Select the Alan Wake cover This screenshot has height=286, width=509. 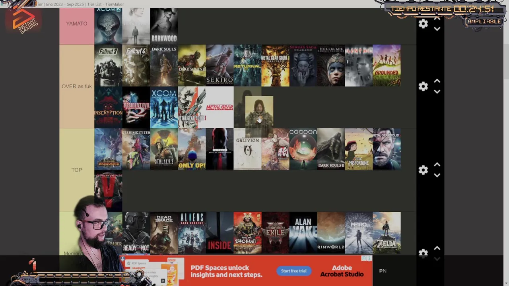pyautogui.click(x=303, y=233)
